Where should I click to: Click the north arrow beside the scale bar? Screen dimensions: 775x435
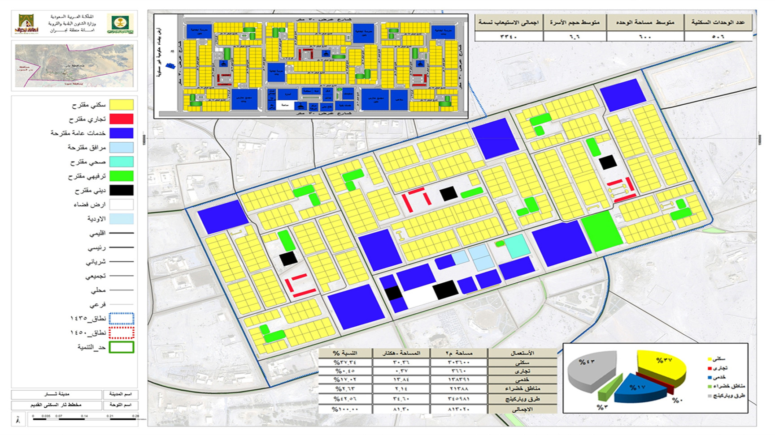pyautogui.click(x=17, y=420)
